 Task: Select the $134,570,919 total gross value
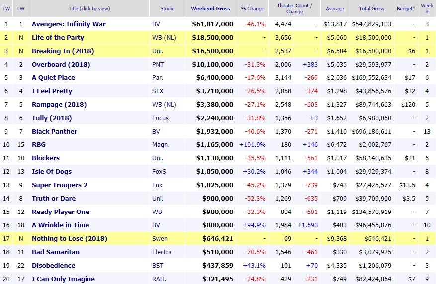pos(371,212)
